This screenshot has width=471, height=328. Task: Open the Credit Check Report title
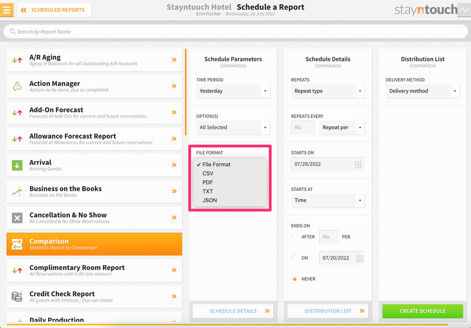[x=62, y=294]
